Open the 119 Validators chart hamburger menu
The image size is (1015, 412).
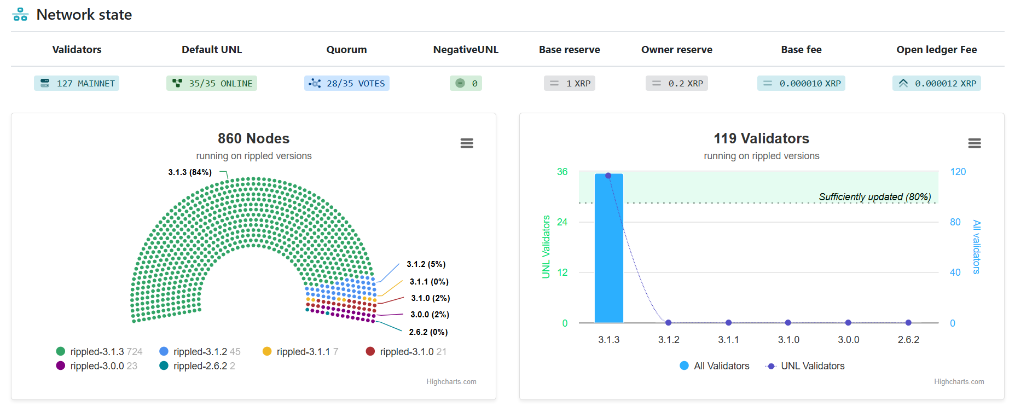tap(975, 143)
